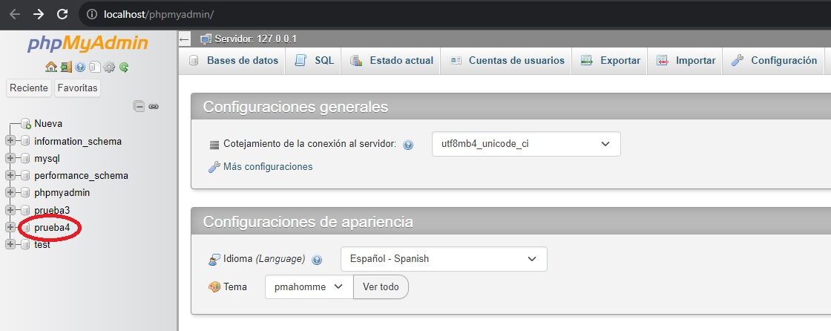The height and width of the screenshot is (331, 831).
Task: Select information_schema database
Action: pos(78,141)
